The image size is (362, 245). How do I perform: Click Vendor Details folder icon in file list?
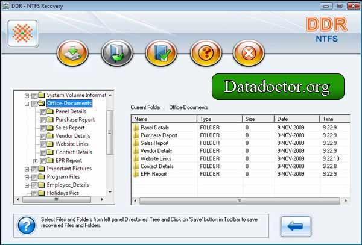pyautogui.click(x=136, y=150)
